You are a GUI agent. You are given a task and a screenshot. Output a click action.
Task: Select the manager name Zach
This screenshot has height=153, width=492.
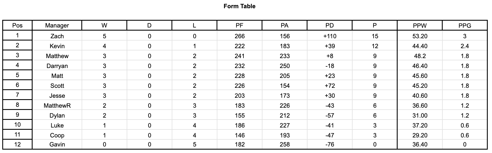[x=57, y=36]
